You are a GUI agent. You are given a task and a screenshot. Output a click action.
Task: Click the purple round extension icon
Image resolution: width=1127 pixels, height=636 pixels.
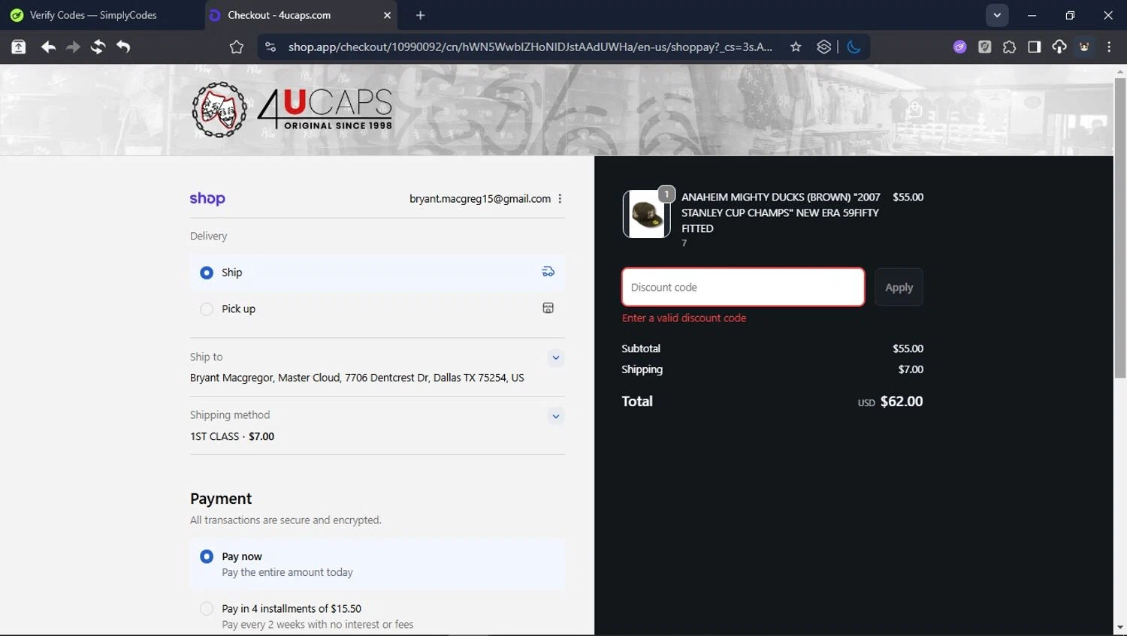[x=960, y=47]
